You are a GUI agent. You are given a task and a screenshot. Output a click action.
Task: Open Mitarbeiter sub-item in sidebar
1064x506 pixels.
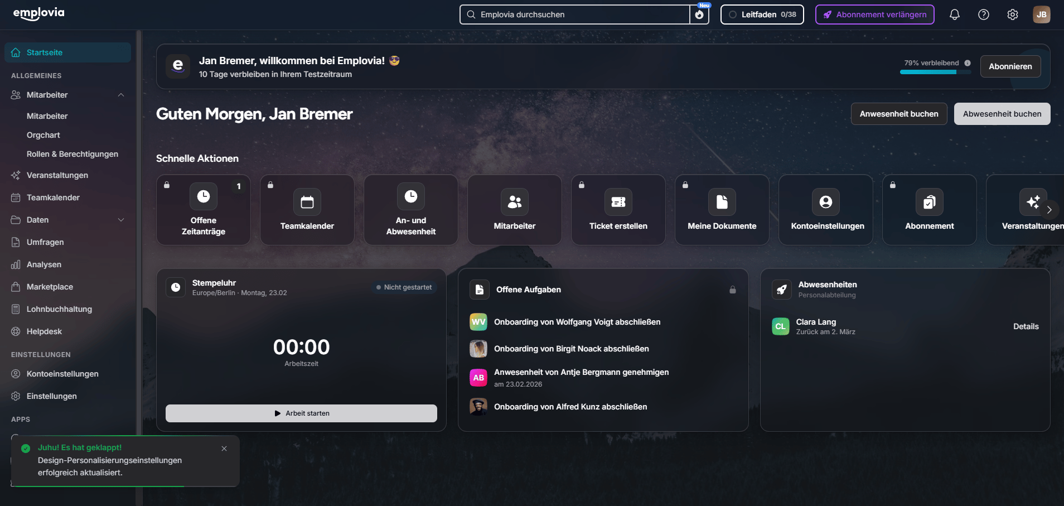[47, 116]
